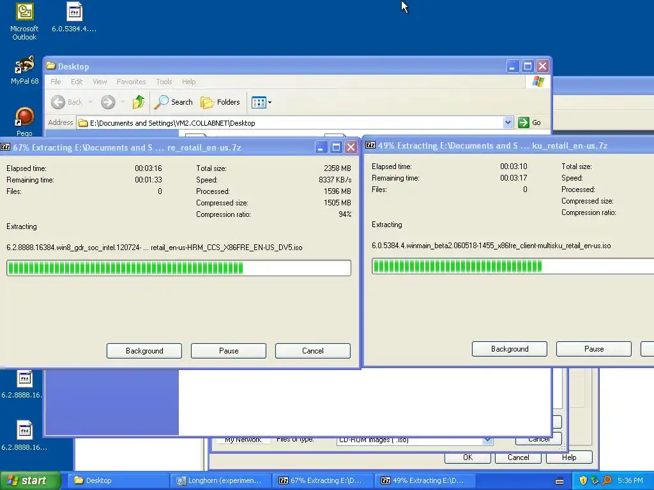
Task: Go up one folder level
Action: 139,102
